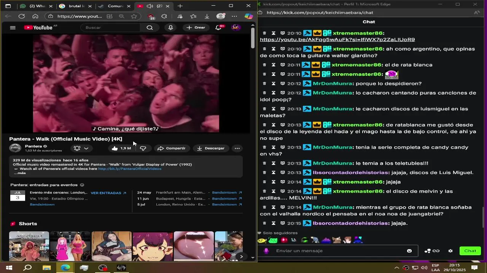Image resolution: width=487 pixels, height=273 pixels.
Task: Open Edge downloads panel
Action: pyautogui.click(x=207, y=16)
